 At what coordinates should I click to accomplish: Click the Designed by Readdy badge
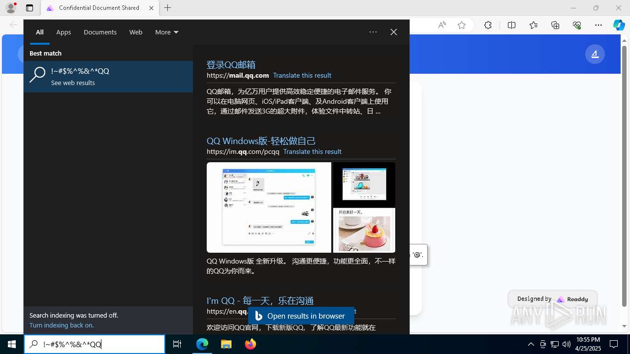[x=552, y=299]
